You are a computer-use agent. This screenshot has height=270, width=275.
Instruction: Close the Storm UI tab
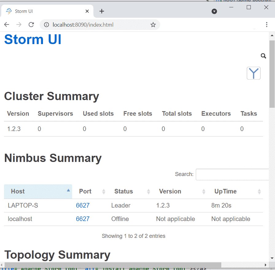(87, 11)
